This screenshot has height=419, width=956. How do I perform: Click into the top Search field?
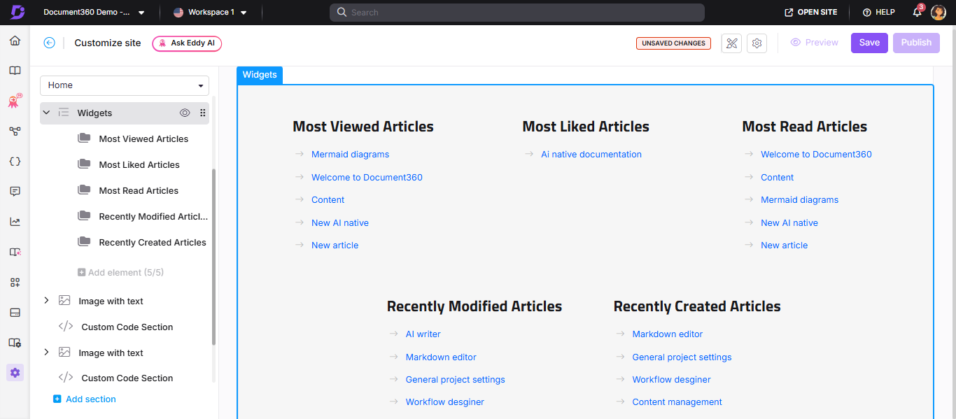(x=516, y=13)
